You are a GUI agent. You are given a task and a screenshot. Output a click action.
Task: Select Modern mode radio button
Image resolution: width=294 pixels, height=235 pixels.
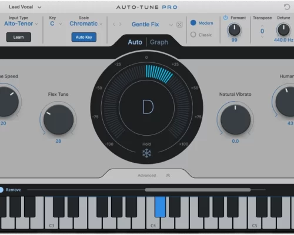click(193, 23)
